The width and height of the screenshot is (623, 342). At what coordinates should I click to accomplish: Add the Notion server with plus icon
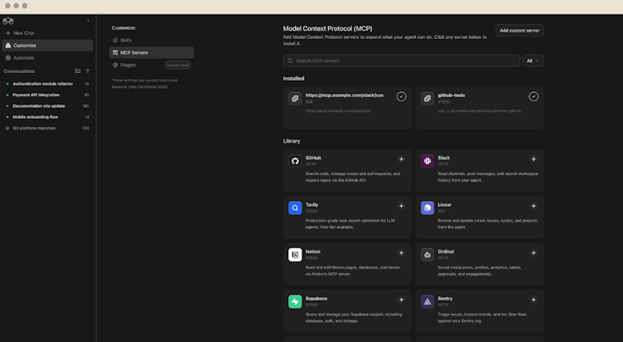pyautogui.click(x=401, y=253)
